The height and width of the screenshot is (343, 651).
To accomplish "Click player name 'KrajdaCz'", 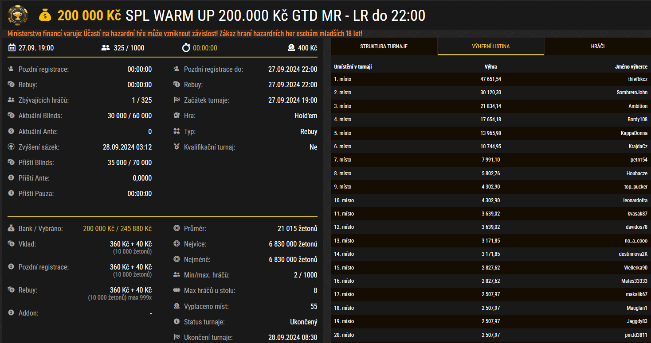I will (x=638, y=146).
